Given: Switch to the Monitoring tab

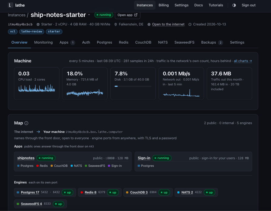Looking at the screenshot, I should [x=43, y=42].
